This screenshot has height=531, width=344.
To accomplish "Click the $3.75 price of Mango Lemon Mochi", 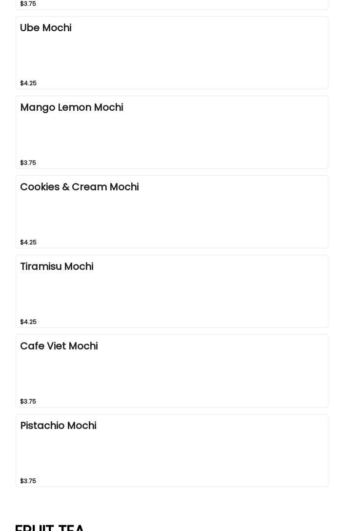I will tap(28, 163).
